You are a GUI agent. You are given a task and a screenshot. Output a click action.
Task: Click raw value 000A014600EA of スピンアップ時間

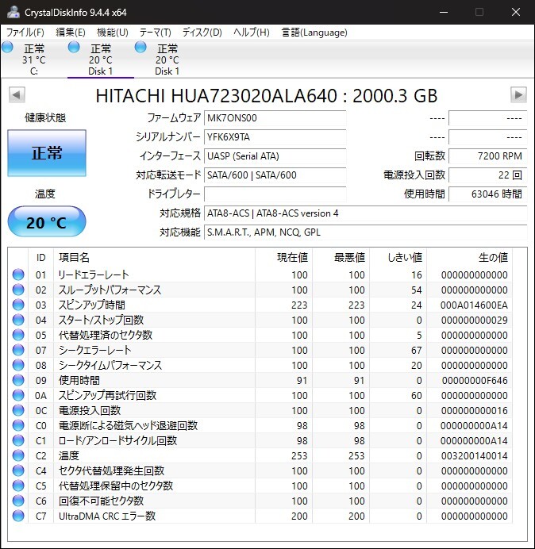click(474, 305)
